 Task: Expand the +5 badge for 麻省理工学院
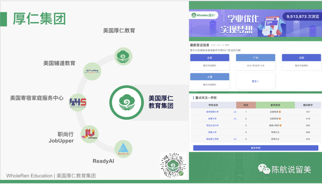click(235, 139)
